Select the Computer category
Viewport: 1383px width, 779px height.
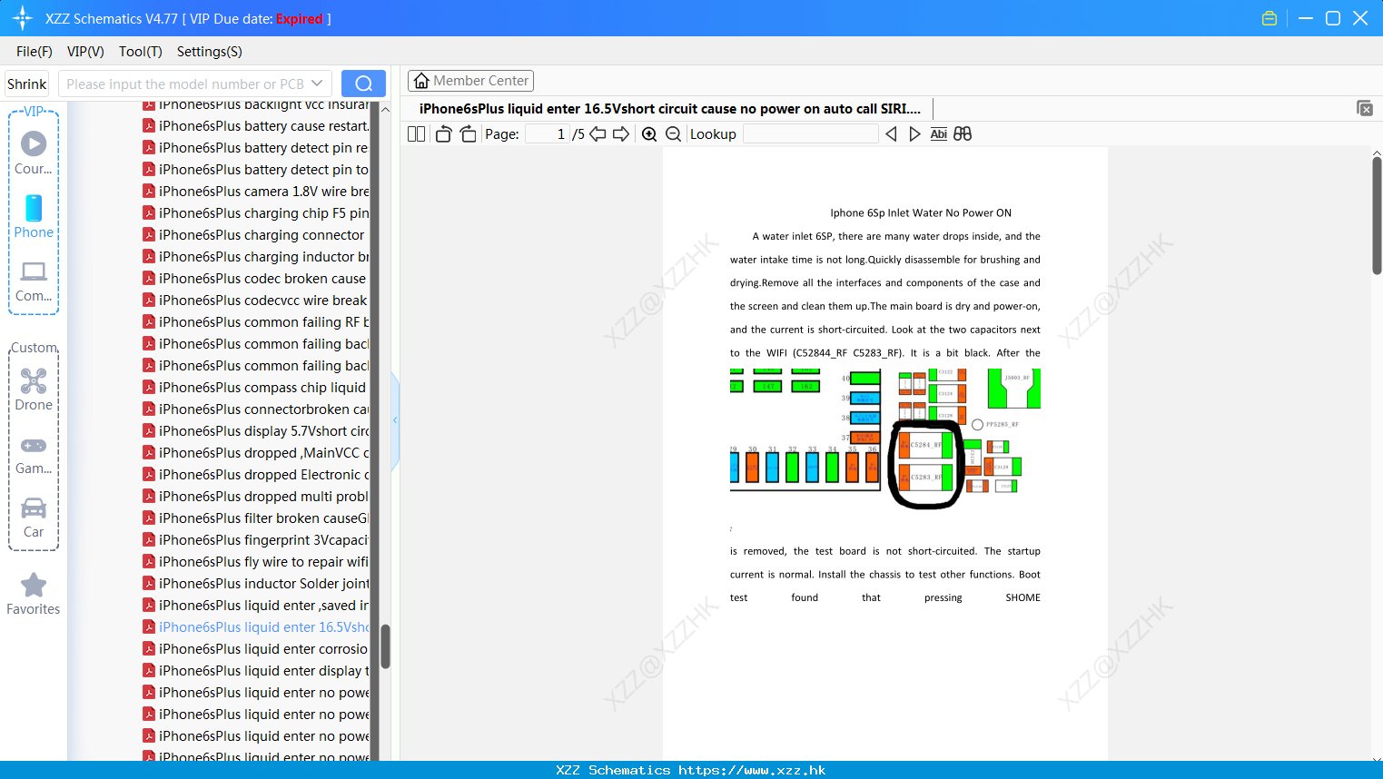34,281
